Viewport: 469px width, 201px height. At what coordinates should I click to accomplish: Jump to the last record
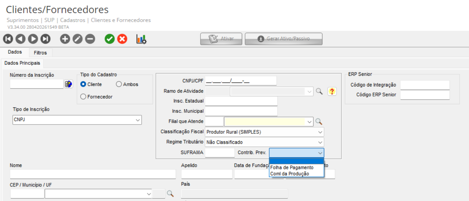[x=45, y=39]
